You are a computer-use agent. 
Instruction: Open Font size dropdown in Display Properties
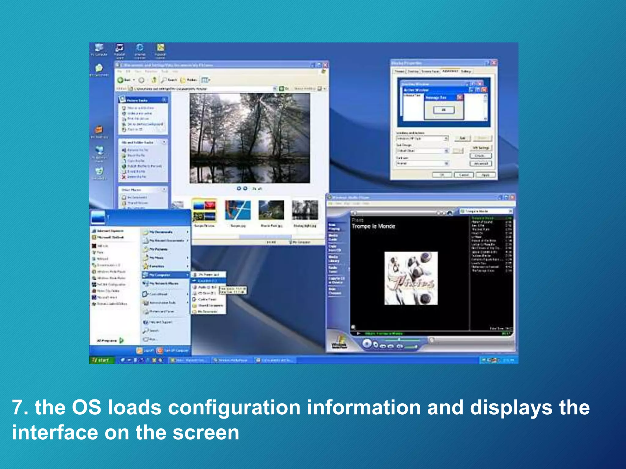tap(422, 163)
